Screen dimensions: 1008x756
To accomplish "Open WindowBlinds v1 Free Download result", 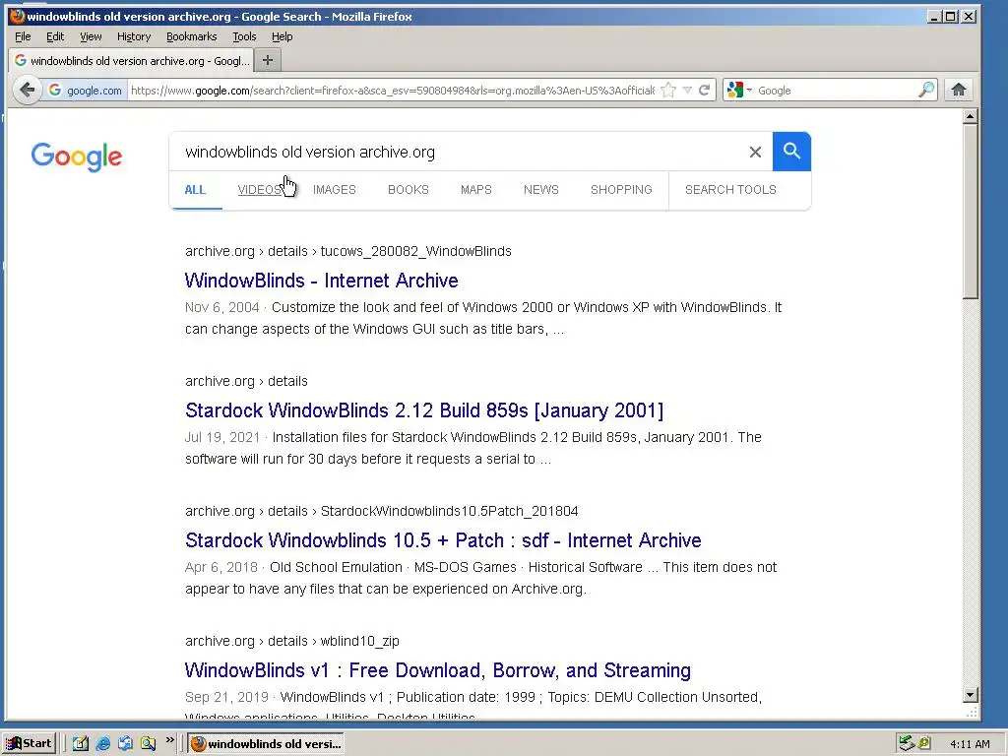I will click(438, 669).
